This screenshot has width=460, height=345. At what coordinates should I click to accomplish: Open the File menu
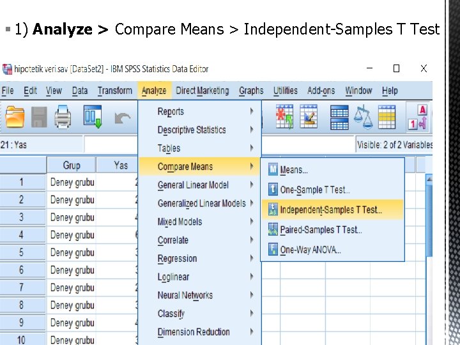[x=8, y=91]
